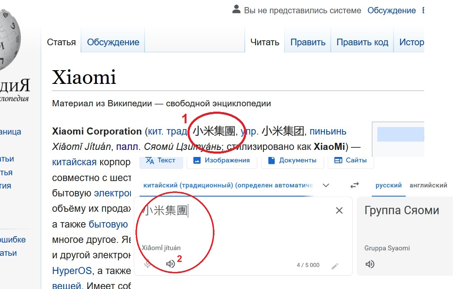465x289 pixels.
Task: Follow the пиньинь link
Action: coord(328,131)
